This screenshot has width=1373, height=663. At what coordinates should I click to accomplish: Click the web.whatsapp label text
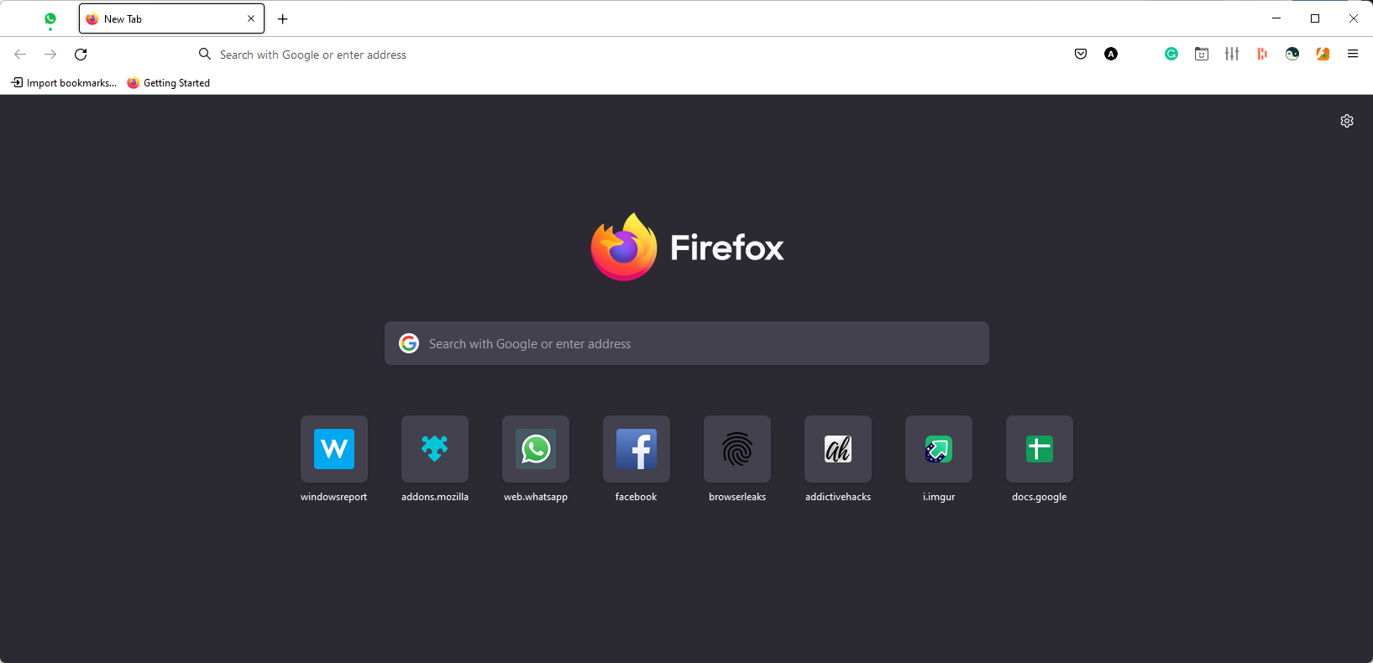pyautogui.click(x=536, y=497)
